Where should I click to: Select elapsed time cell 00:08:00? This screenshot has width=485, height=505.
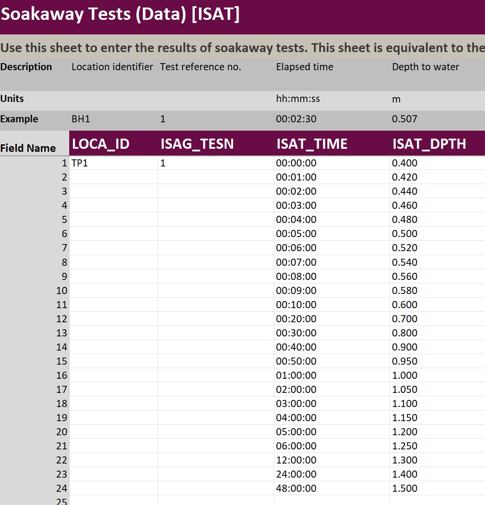332,276
